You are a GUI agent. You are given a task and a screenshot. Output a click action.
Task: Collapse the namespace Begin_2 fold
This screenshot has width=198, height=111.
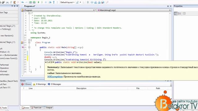(x=29, y=40)
